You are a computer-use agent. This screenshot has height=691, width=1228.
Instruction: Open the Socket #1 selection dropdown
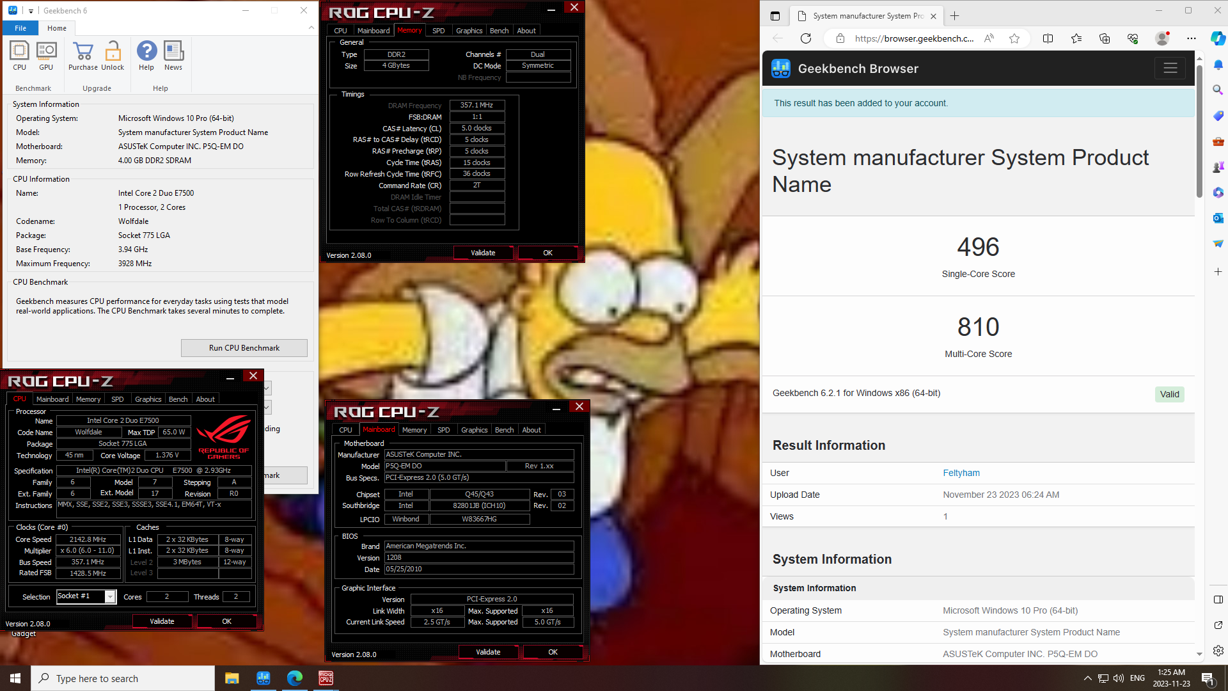86,596
